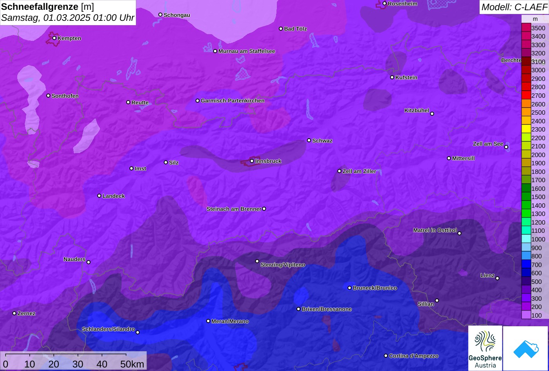Click the Brixen/Bressanone label
This screenshot has height=371, width=549.
[327, 309]
